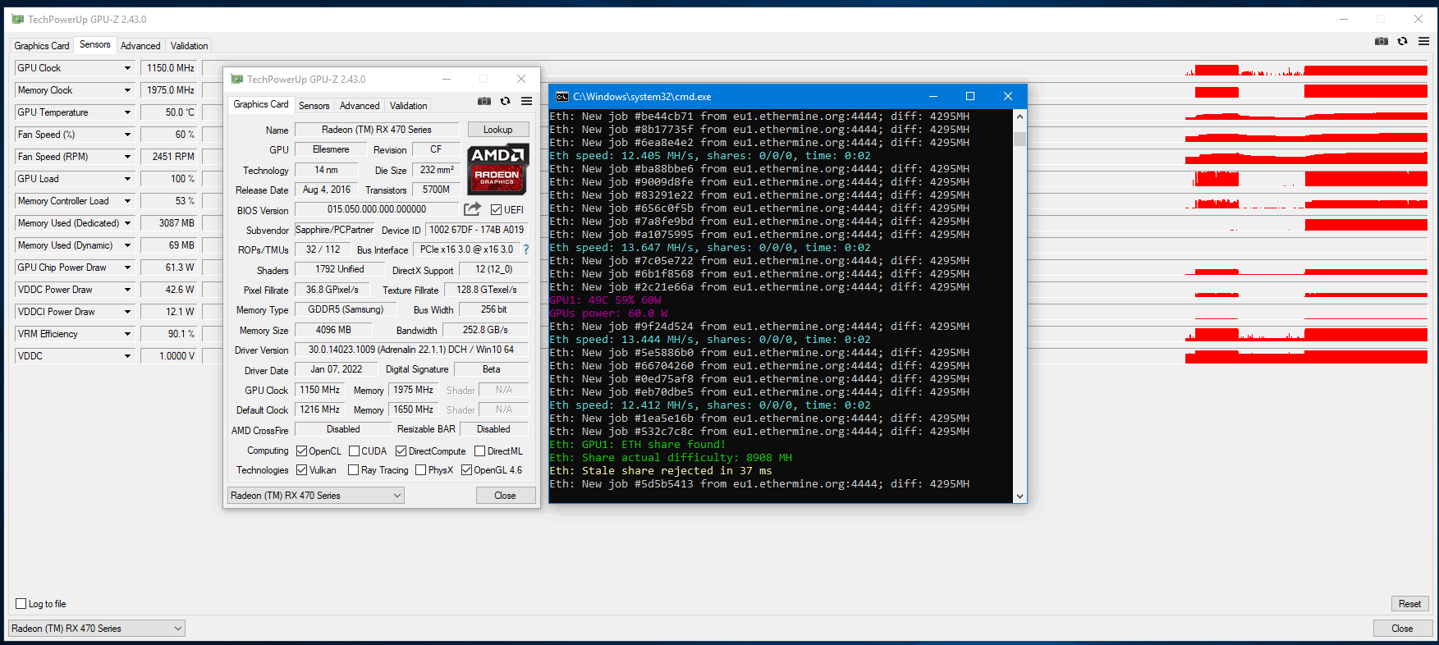Switch to Validation tab in main window
This screenshot has width=1439, height=645.
(x=190, y=46)
